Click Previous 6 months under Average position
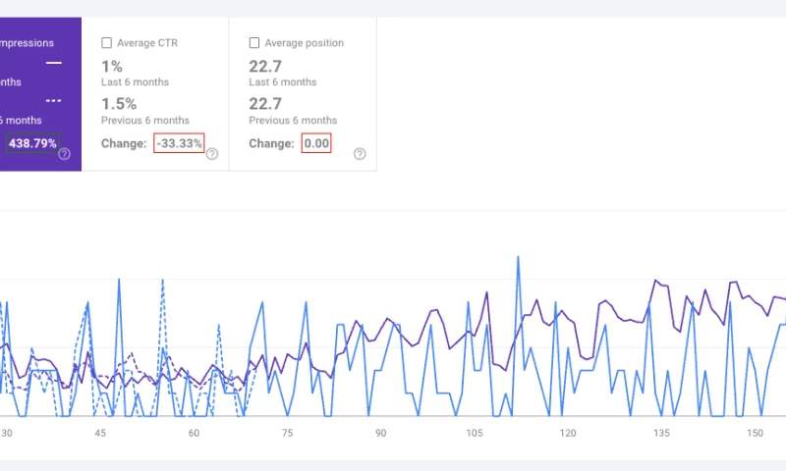This screenshot has width=786, height=471. point(293,120)
